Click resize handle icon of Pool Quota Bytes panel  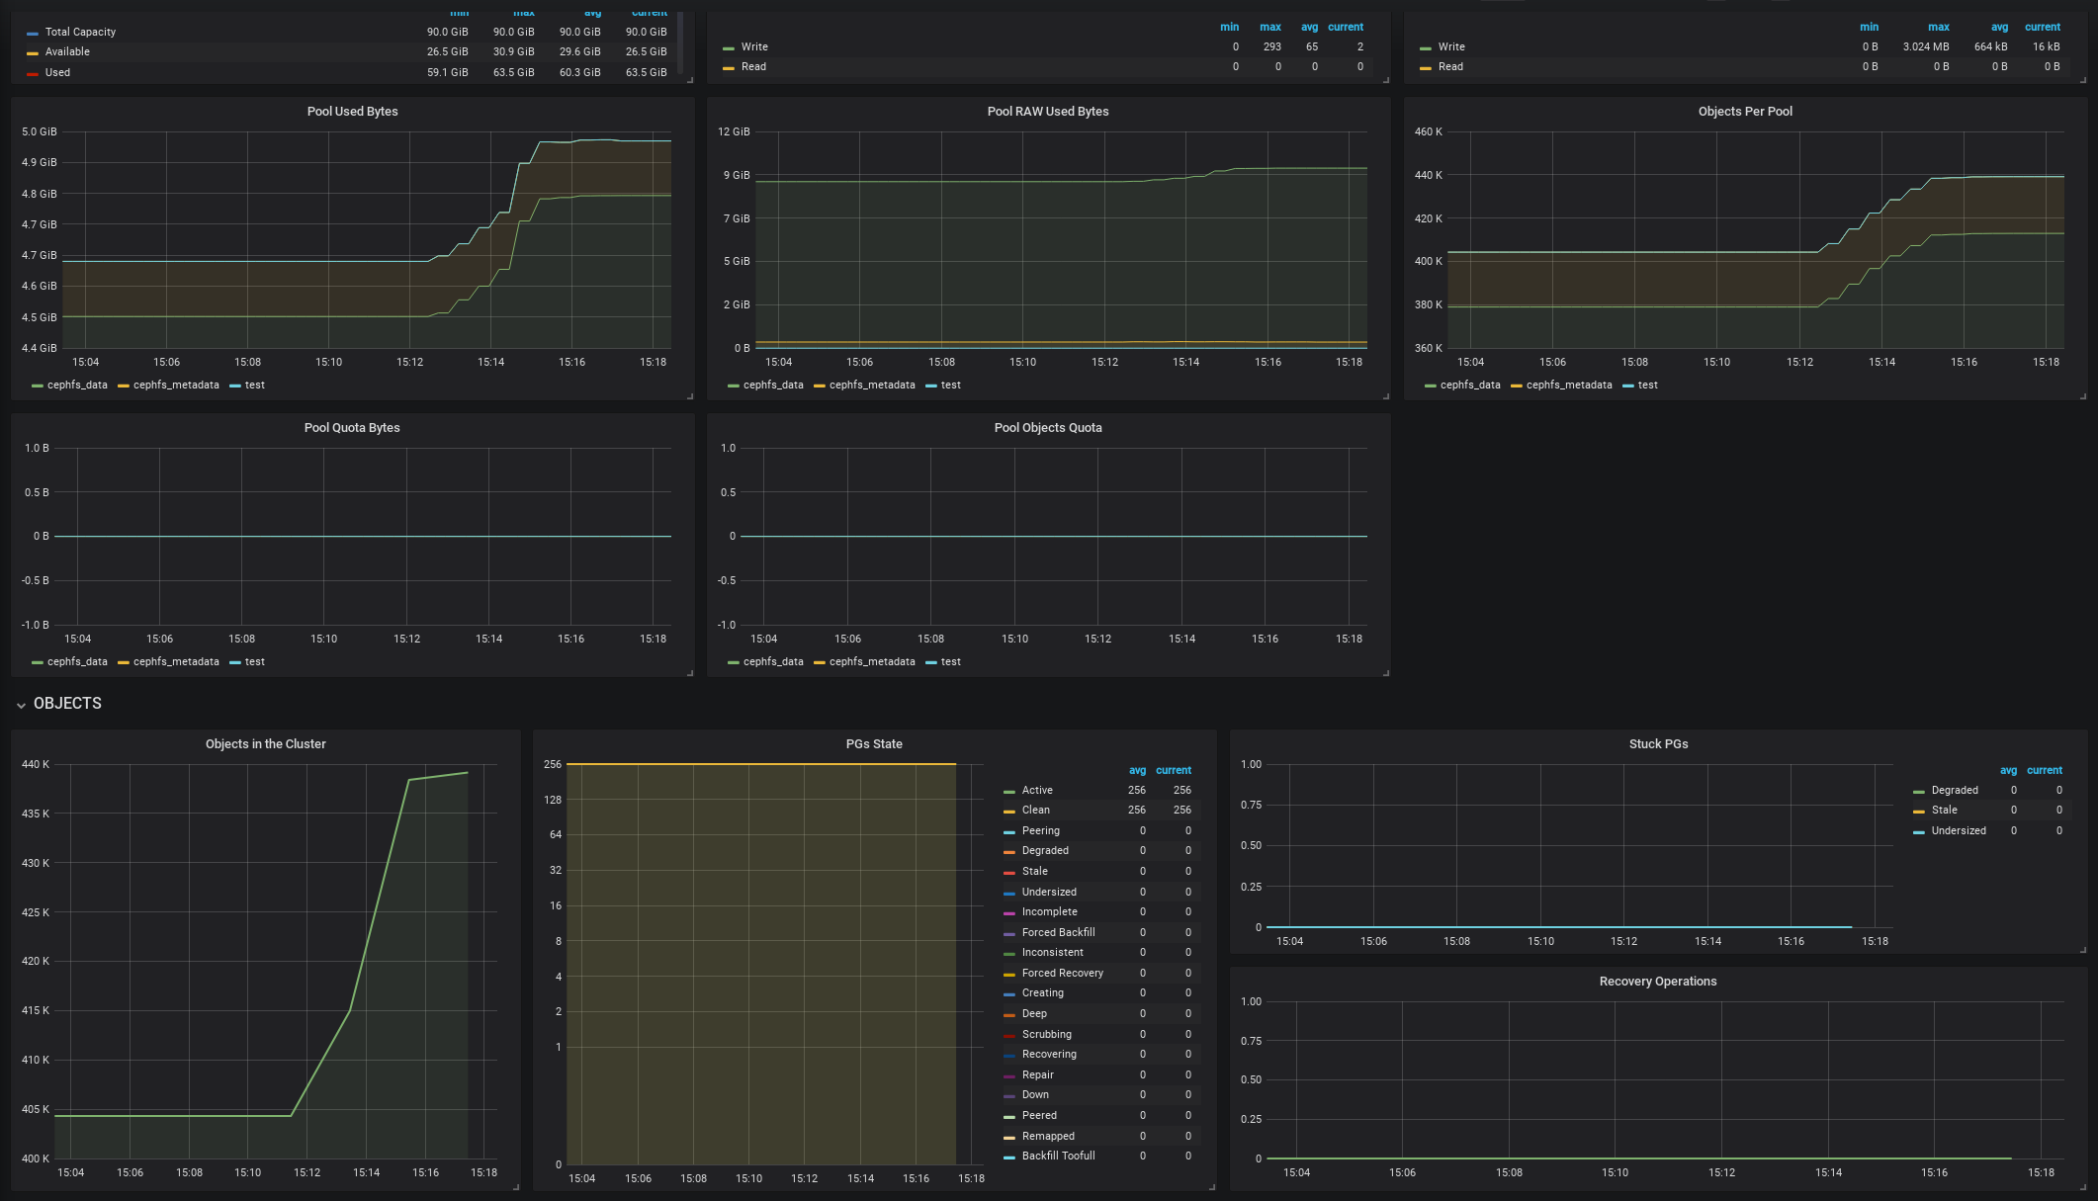[x=689, y=672]
